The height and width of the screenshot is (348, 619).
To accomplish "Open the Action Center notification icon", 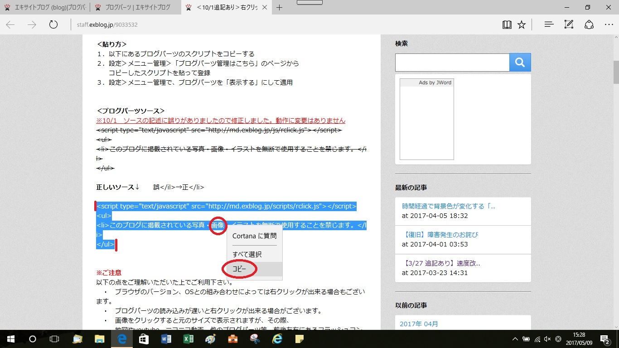I will click(605, 339).
